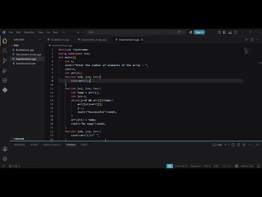Viewport: 262px width, 197px height.
Task: Open the Explorer view in activity bar
Action: click(5, 41)
